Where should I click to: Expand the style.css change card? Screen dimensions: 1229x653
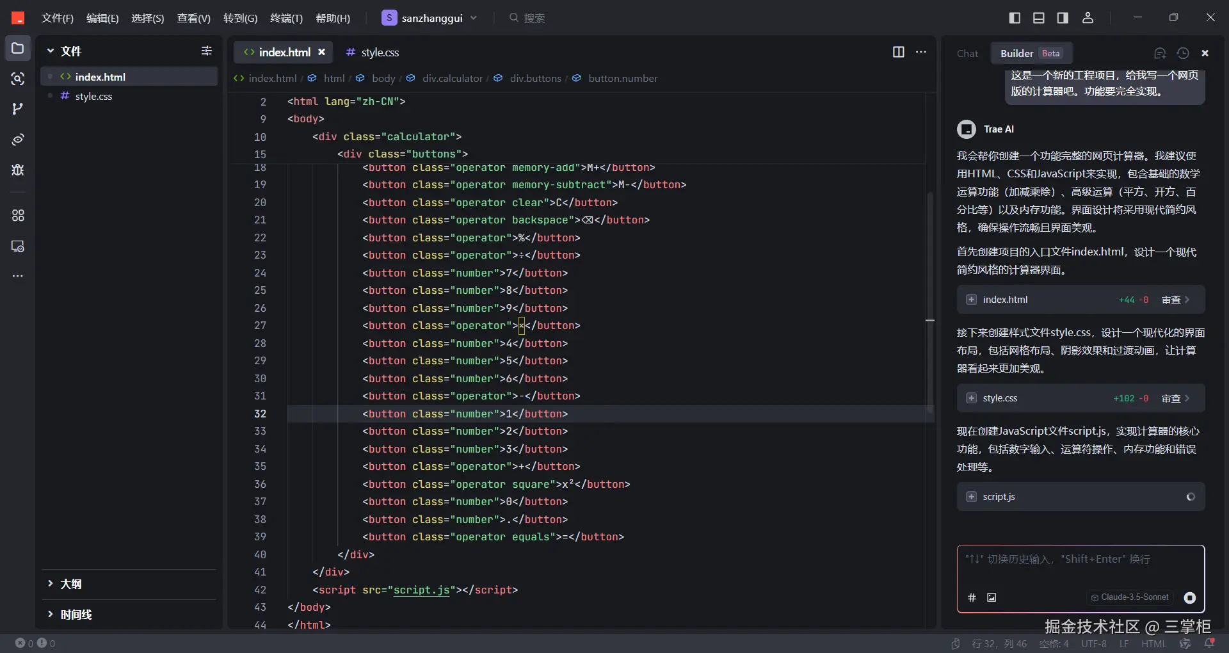[x=972, y=398]
